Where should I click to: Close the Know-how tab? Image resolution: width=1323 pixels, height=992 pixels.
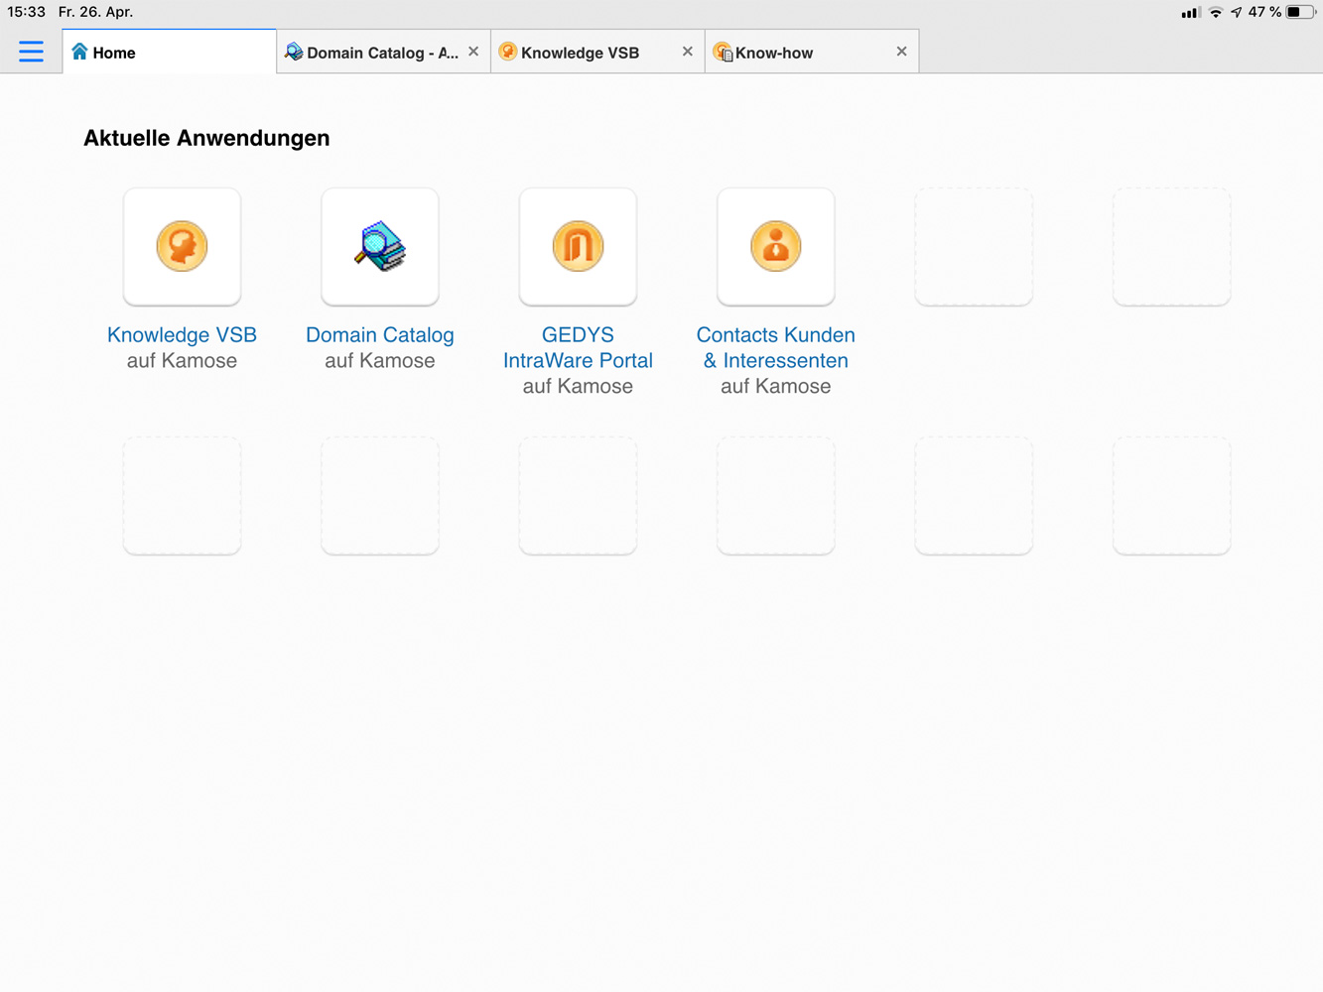pyautogui.click(x=901, y=52)
